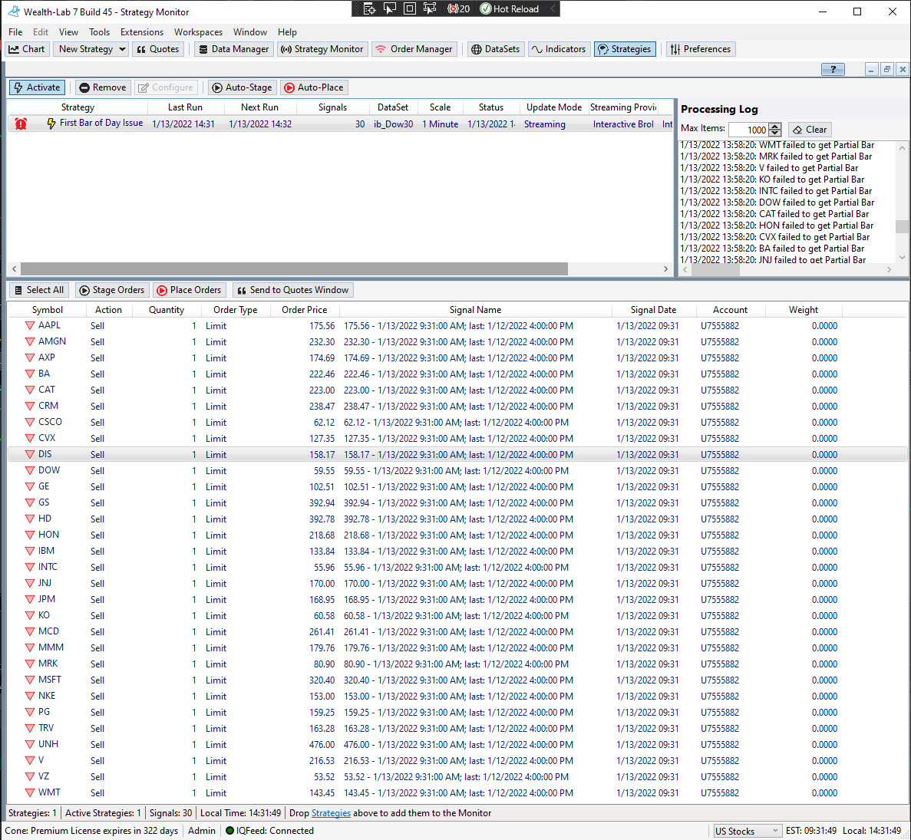
Task: Click the Display Layout Adorners debug icon
Action: coord(410,8)
